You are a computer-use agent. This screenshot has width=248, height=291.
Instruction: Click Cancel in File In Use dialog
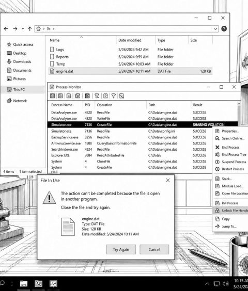click(x=154, y=250)
